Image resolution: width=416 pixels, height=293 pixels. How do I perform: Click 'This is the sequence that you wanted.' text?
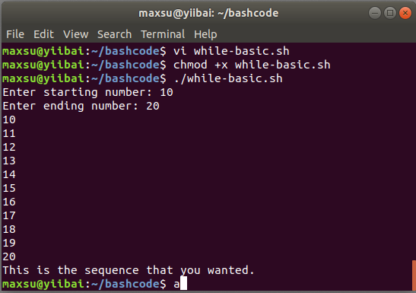point(129,270)
